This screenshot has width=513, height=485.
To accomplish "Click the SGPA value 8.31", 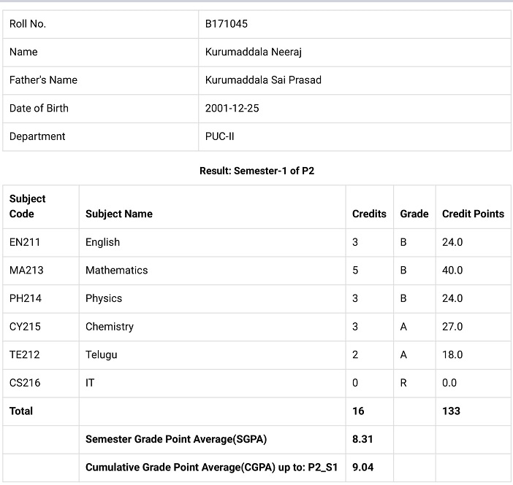I will pos(362,439).
